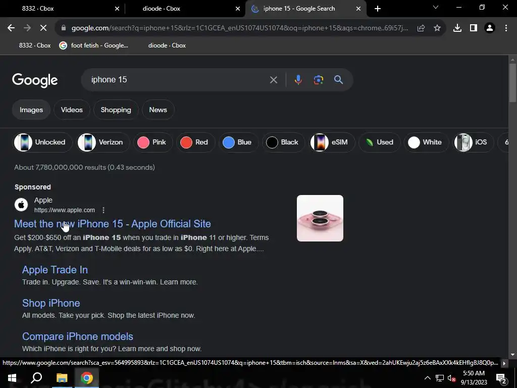Click the taskbar clock showing 5:50 AM
Screen dimensions: 517x388
click(474, 378)
